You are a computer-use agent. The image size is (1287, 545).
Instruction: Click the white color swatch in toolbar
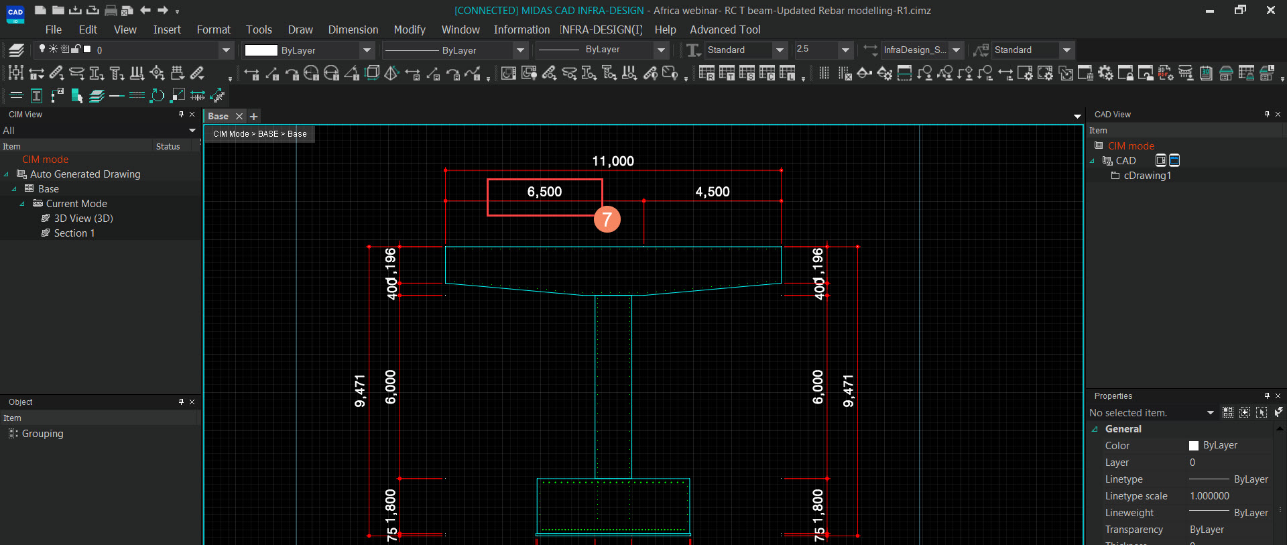(x=261, y=50)
